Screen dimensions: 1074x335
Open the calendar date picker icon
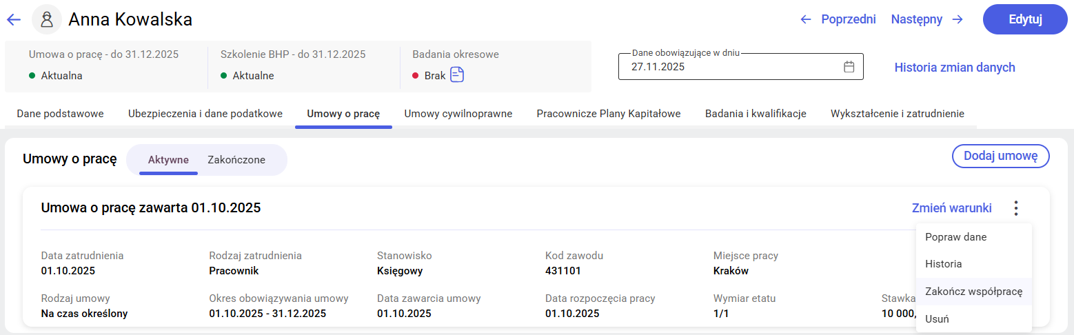tap(849, 67)
